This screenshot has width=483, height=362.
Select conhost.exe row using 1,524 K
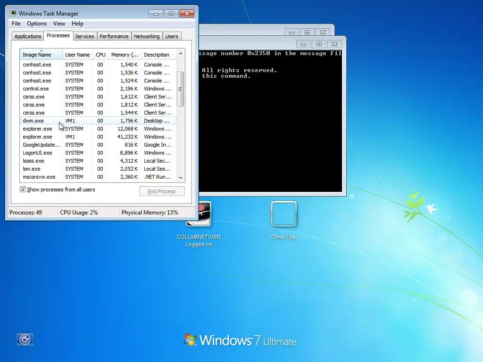98,81
